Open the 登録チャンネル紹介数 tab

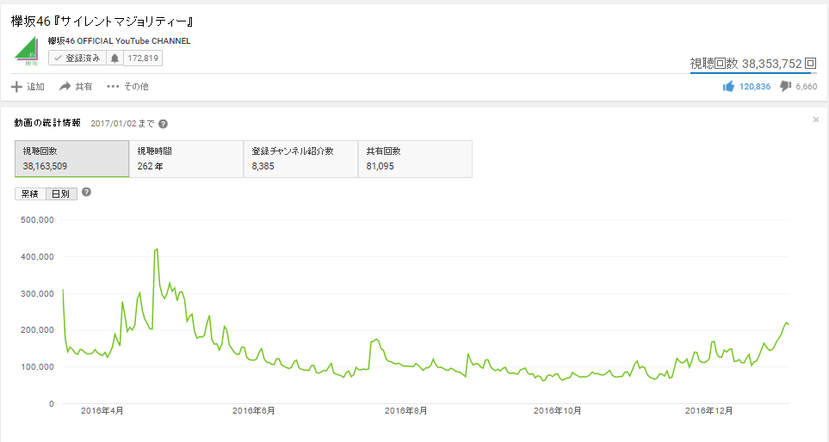pyautogui.click(x=300, y=158)
